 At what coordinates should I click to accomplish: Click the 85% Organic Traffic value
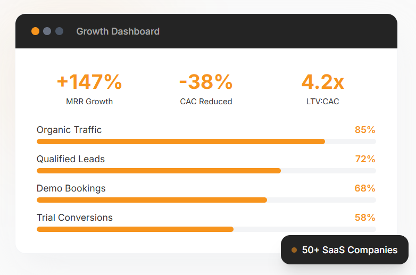pyautogui.click(x=365, y=130)
